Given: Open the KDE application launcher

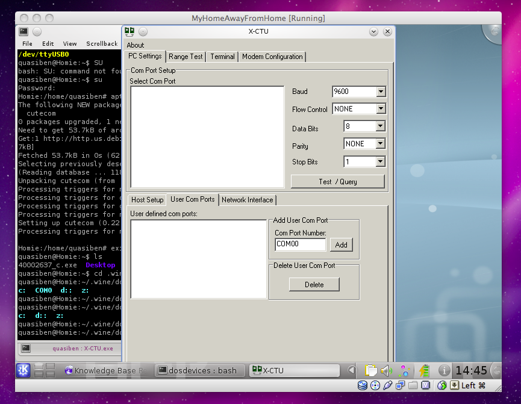Looking at the screenshot, I should click(x=23, y=370).
